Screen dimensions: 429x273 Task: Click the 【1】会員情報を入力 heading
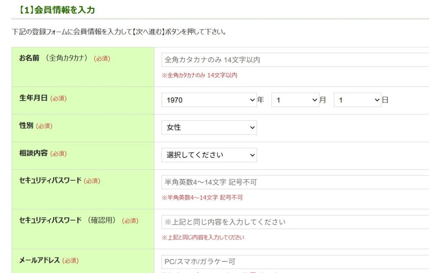click(57, 10)
